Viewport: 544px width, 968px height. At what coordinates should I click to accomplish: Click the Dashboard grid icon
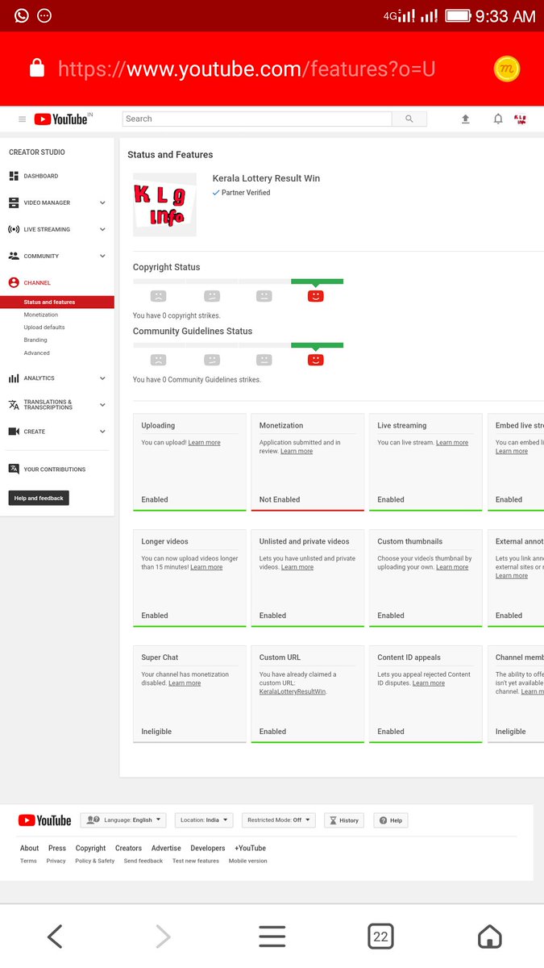pyautogui.click(x=14, y=176)
